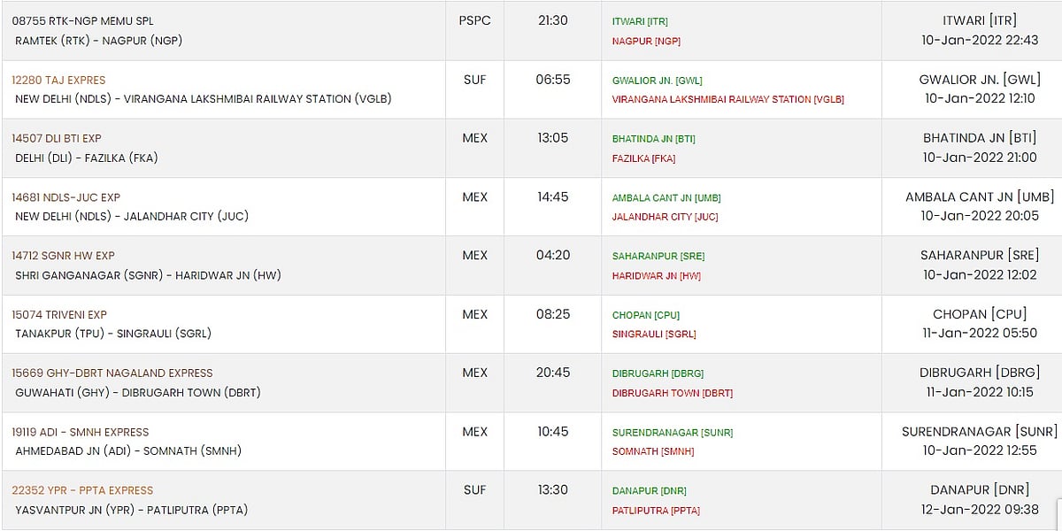Select the green AMBALA CANT JN [UMB] station
Screen dimensions: 1062x531
(x=666, y=198)
